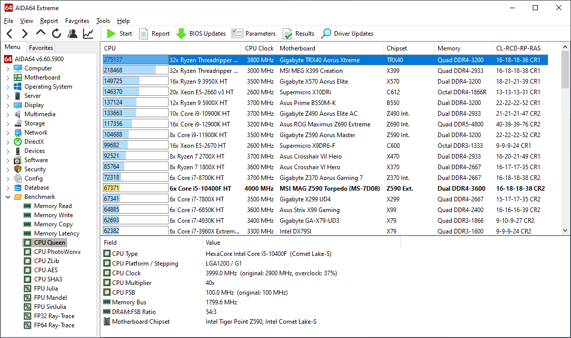Select the Ryzen 9 3950X result row
Image resolution: width=571 pixels, height=338 pixels.
pos(204,81)
